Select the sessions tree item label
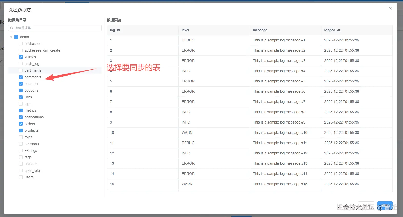 point(32,144)
